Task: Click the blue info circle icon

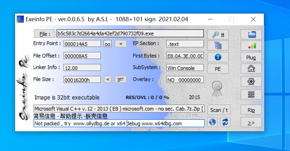Action: click(x=218, y=57)
